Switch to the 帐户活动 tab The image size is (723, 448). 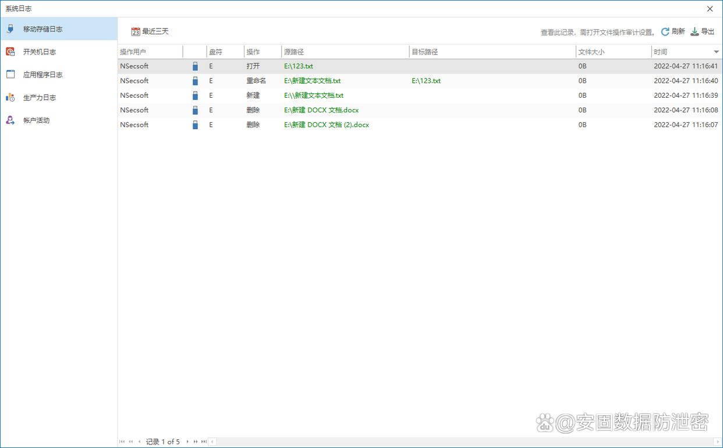[x=36, y=120]
